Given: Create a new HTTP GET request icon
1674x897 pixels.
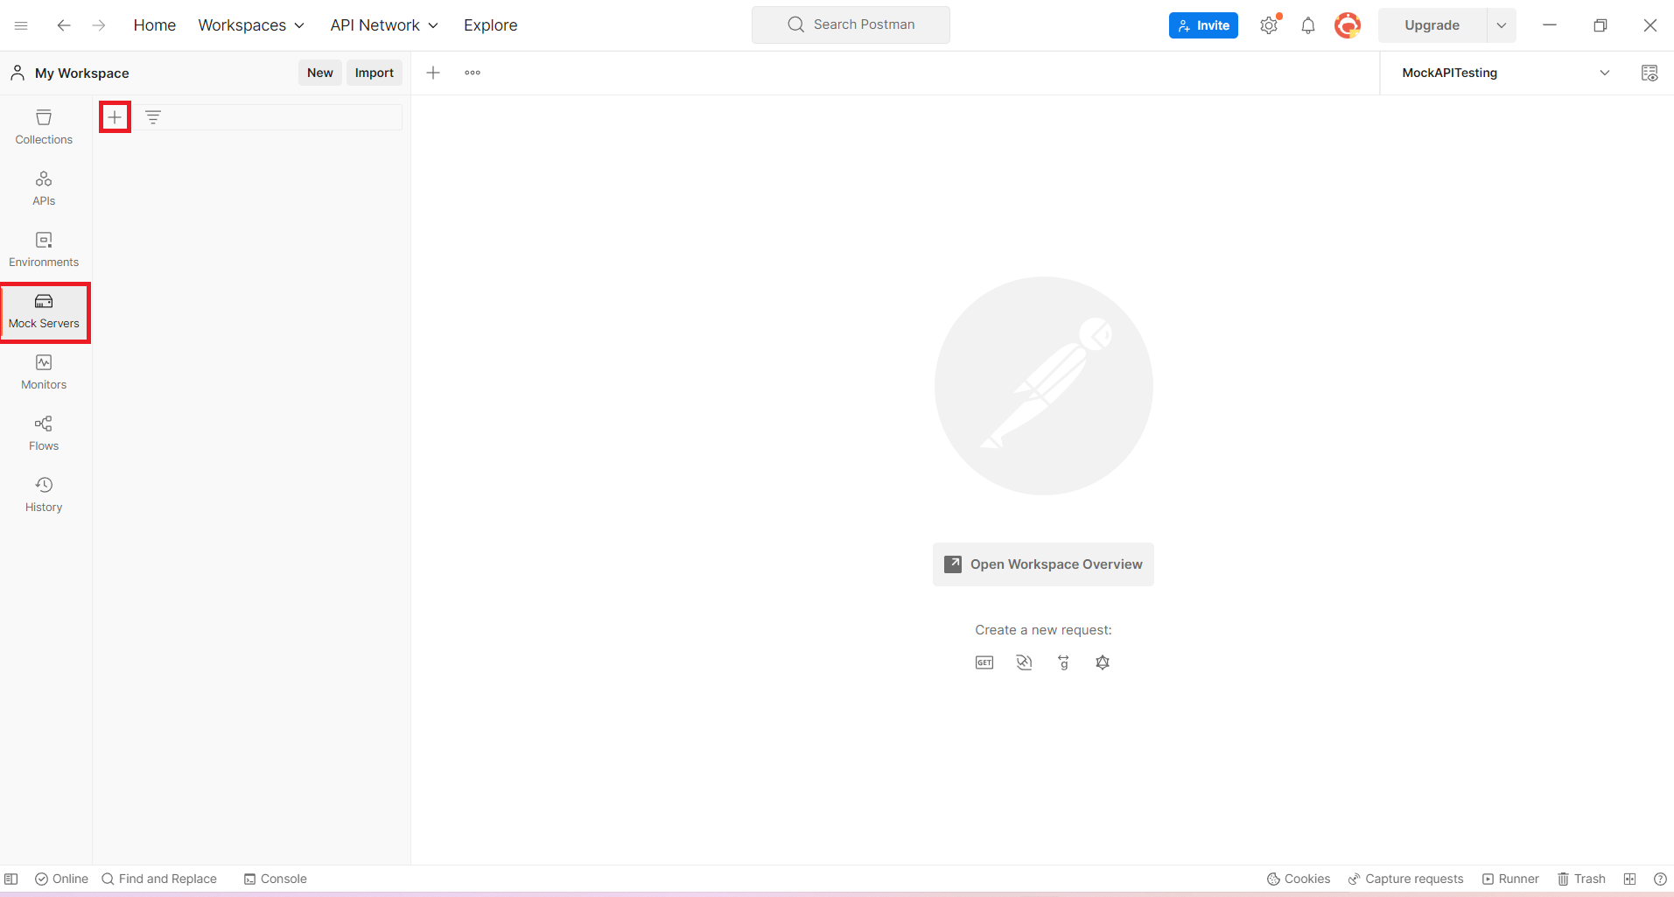Looking at the screenshot, I should (x=984, y=662).
